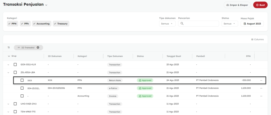The width and height of the screenshot is (271, 115).
Task: Sort by the Pembeli column header
Action: click(x=200, y=56)
